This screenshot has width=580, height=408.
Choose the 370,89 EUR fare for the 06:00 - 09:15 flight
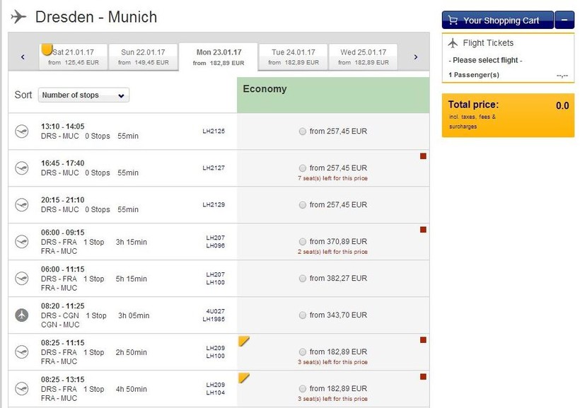point(303,242)
